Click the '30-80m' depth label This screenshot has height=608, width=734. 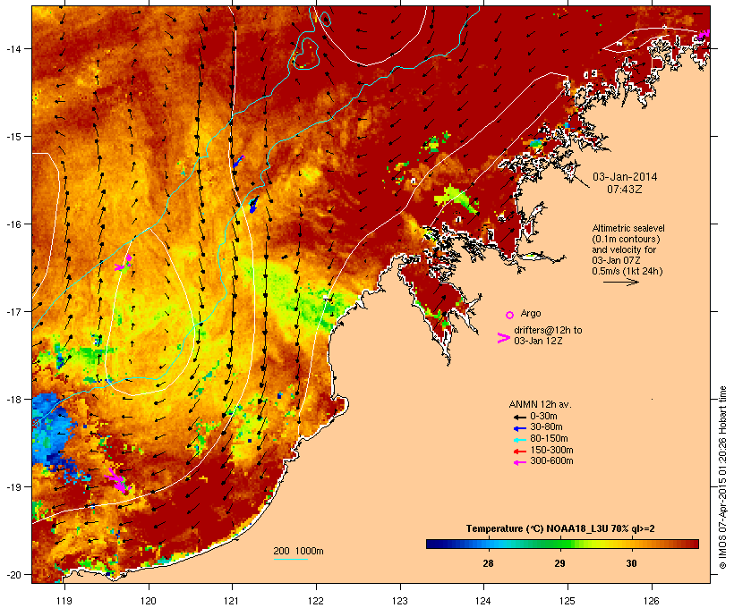(x=546, y=427)
